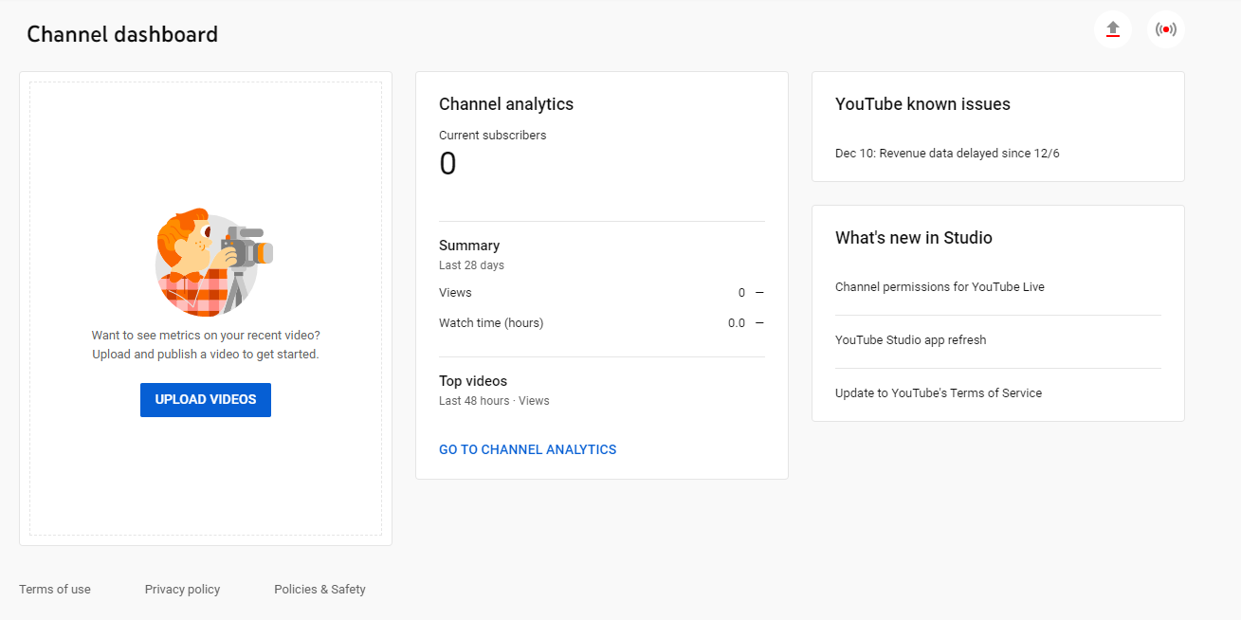The image size is (1241, 620).
Task: Click the upload video icon in top bar
Action: (x=1112, y=29)
